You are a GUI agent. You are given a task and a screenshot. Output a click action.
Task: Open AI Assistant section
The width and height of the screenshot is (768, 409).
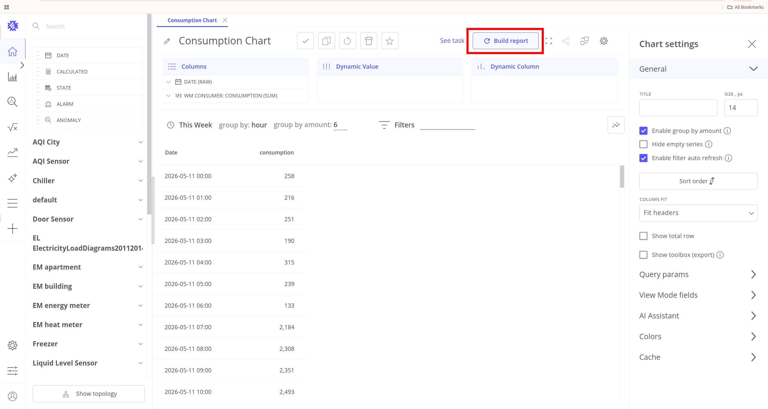click(698, 316)
